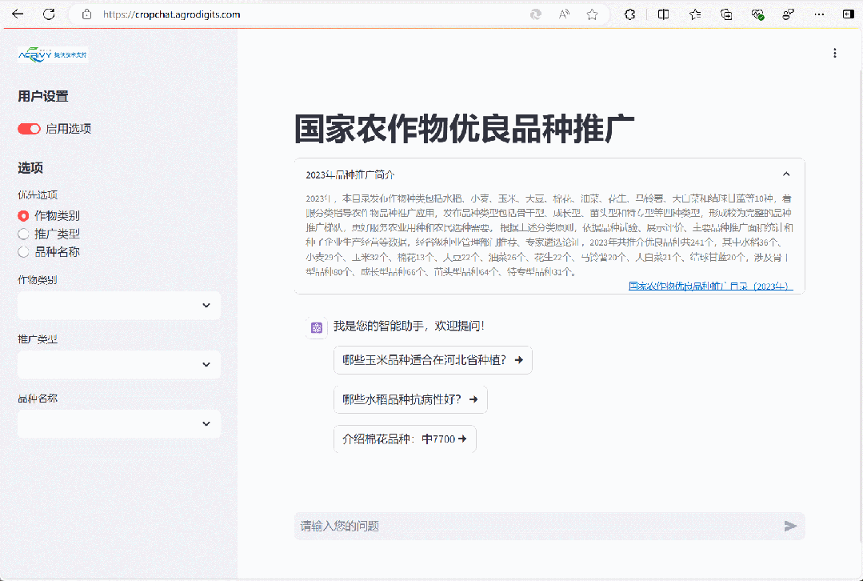The height and width of the screenshot is (581, 863).
Task: Toggle the split screen icon in the browser toolbar
Action: click(663, 14)
